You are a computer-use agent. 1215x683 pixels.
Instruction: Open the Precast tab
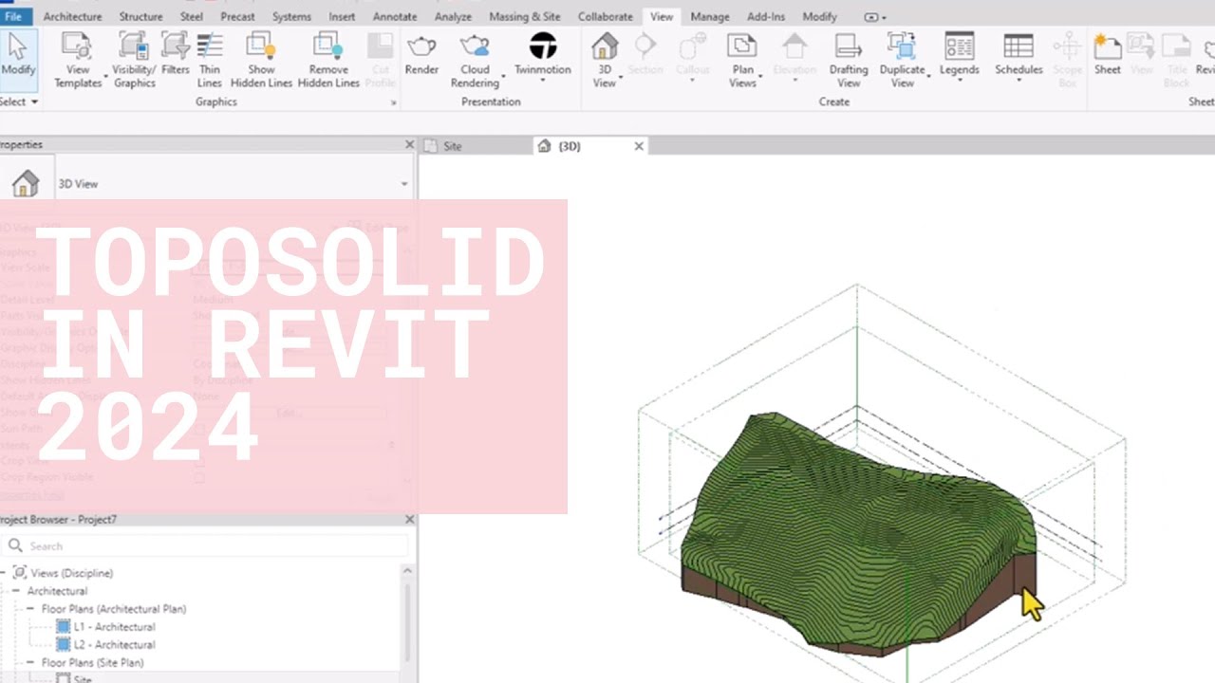pos(237,16)
